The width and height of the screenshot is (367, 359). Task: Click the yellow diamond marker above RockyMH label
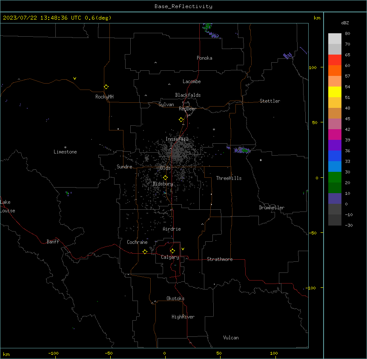click(x=106, y=87)
